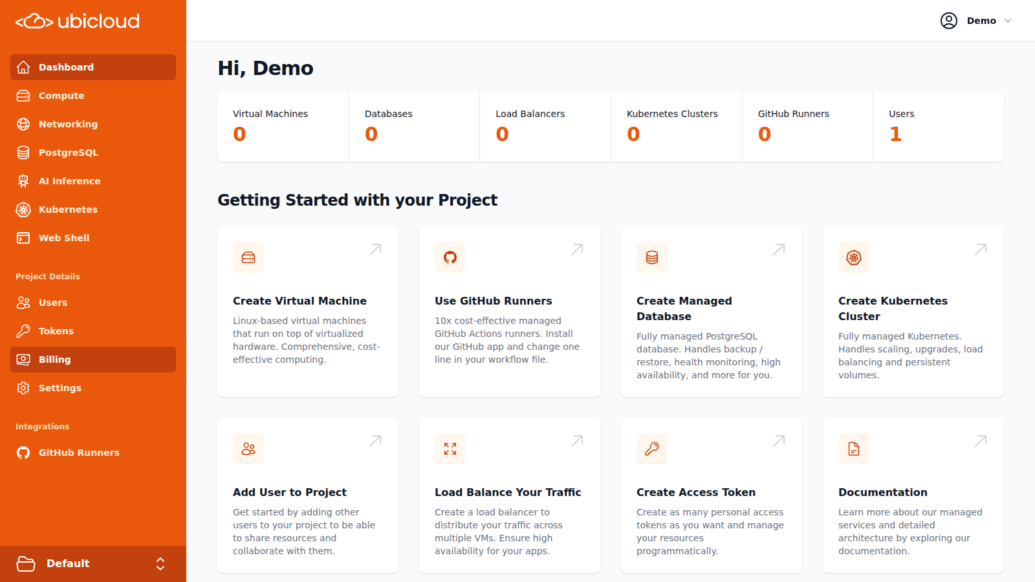Click the GitHub Runners count tile

(x=807, y=127)
